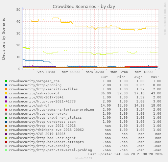This screenshot has height=162, width=168.
Task: Click the chart title CrowdSec Scenarios - by day
Action: (84, 7)
